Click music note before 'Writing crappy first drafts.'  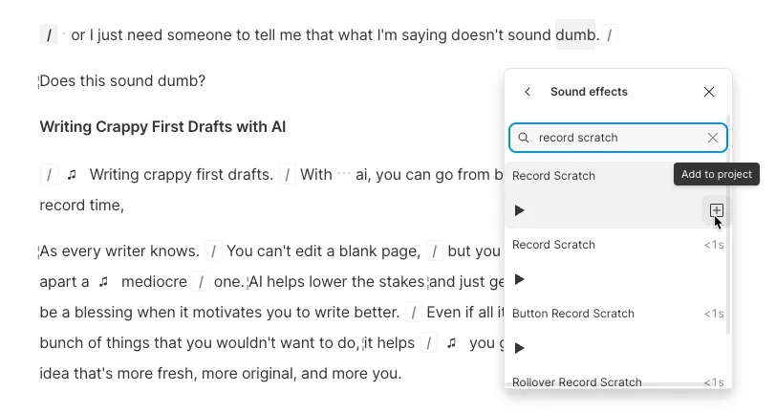click(x=73, y=174)
